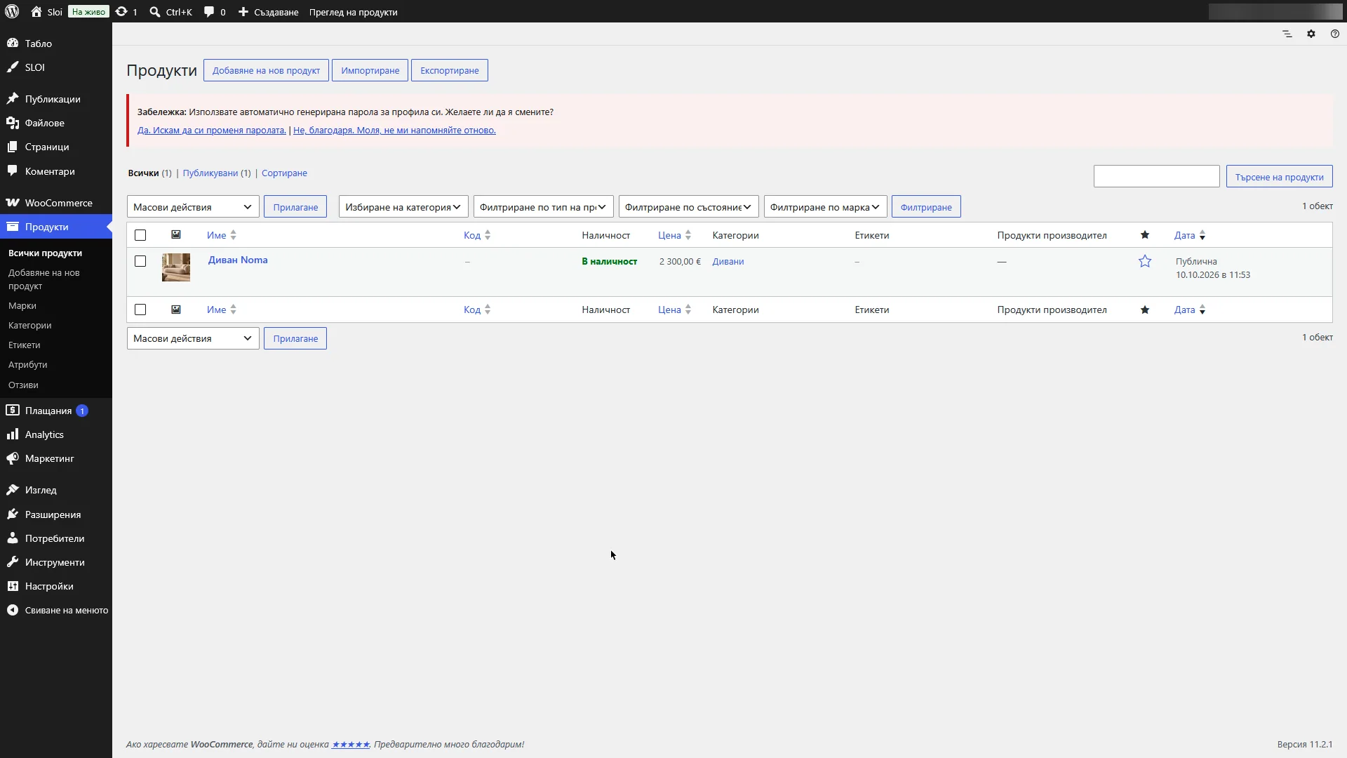Click the Филтриране button
1347x758 pixels.
pos(926,206)
